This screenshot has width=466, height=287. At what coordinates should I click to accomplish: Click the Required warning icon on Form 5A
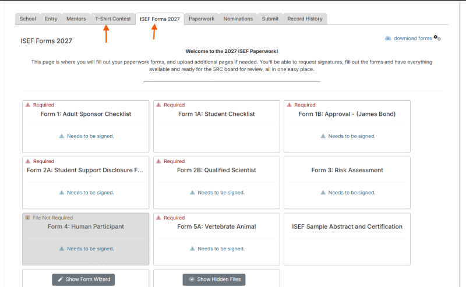(158, 218)
